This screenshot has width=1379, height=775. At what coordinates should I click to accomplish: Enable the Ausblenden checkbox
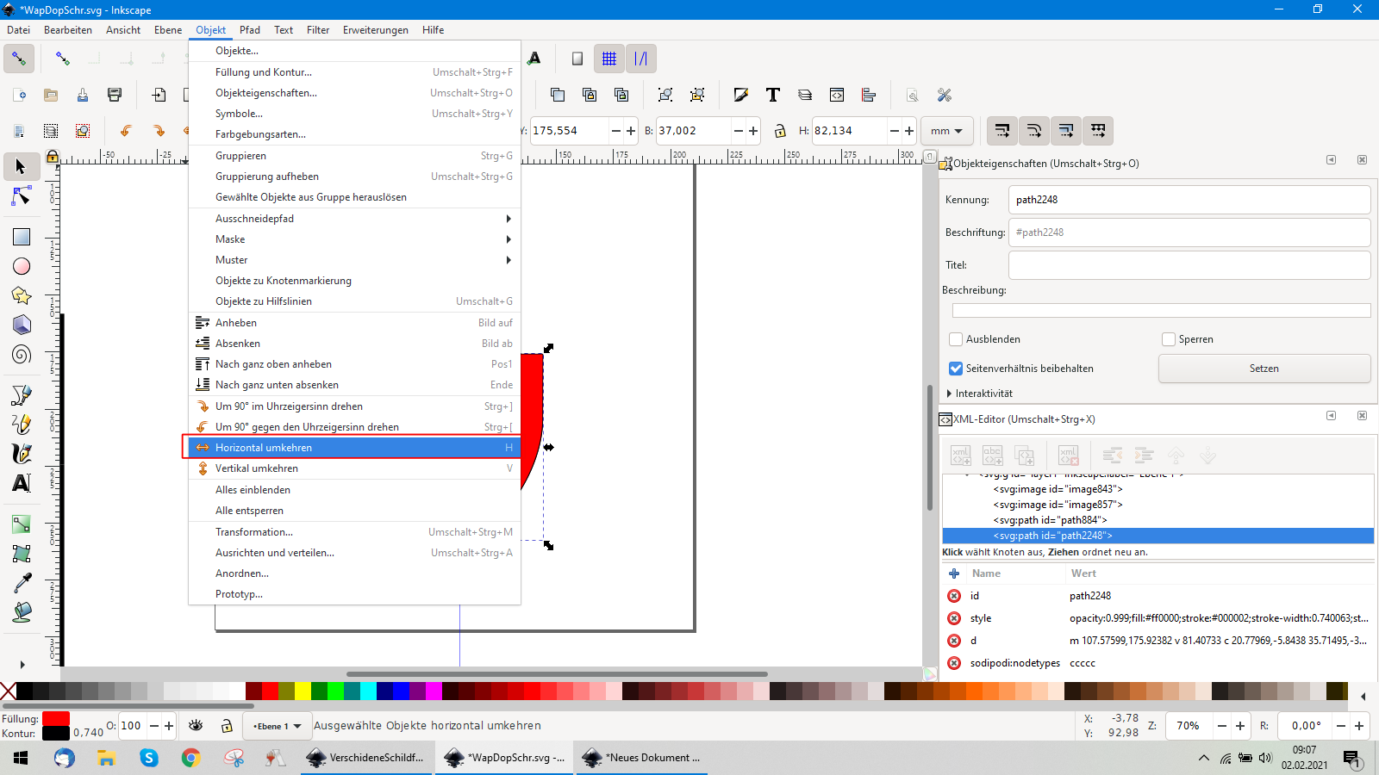[956, 339]
